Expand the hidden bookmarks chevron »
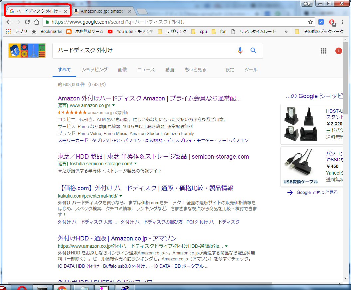The image size is (351, 290). [286, 32]
